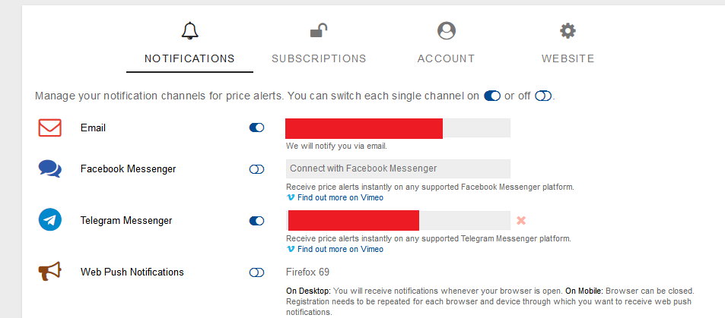Open Facebook Messenger Vimeo link
Viewport: 725px width, 318px height.
(339, 197)
